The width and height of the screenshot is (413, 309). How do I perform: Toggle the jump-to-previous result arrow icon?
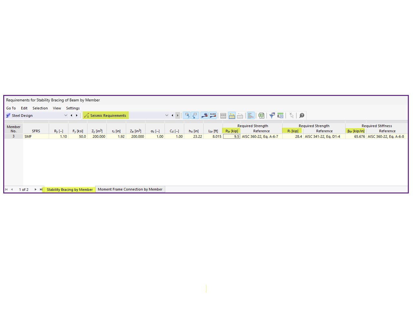pos(187,115)
